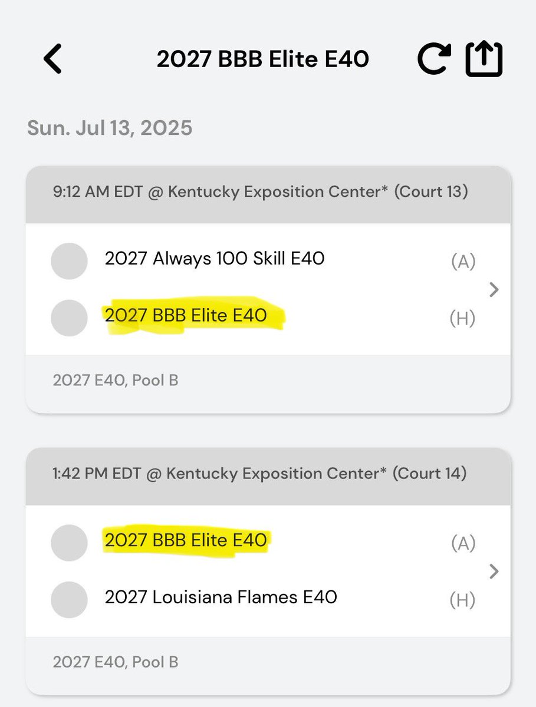Screen dimensions: 536x707
Task: Tap the (H) marker beside Louisiana Flames
Action: 463,600
